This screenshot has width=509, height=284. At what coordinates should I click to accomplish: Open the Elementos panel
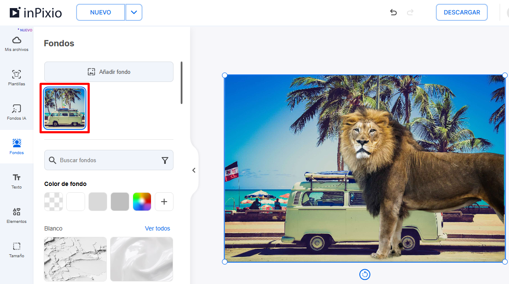tap(17, 216)
